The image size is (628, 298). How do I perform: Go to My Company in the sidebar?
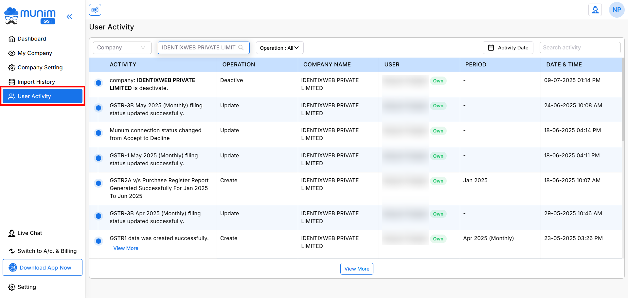click(x=43, y=53)
